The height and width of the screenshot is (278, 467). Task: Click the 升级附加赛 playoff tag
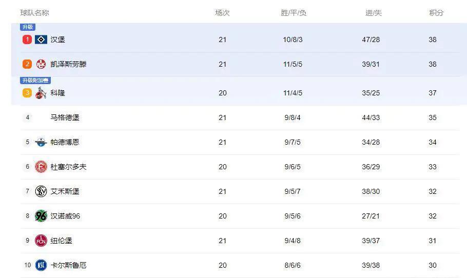click(35, 81)
